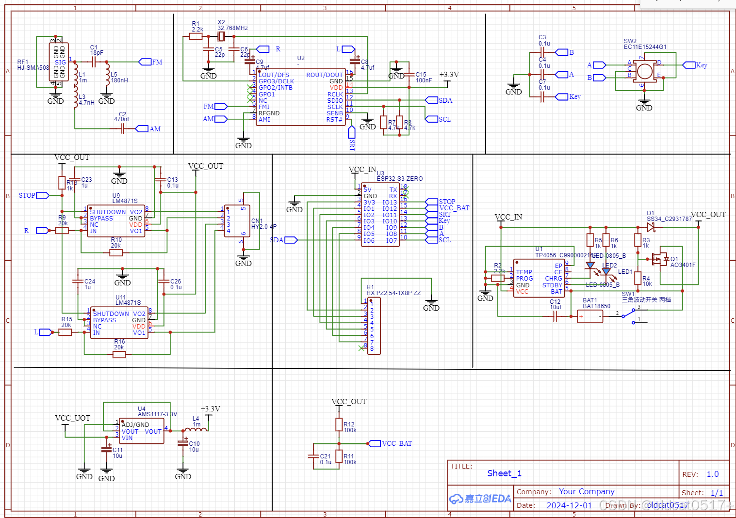Click capacitor C10 10u symbol
Screen dimensions: 736x518
point(183,442)
